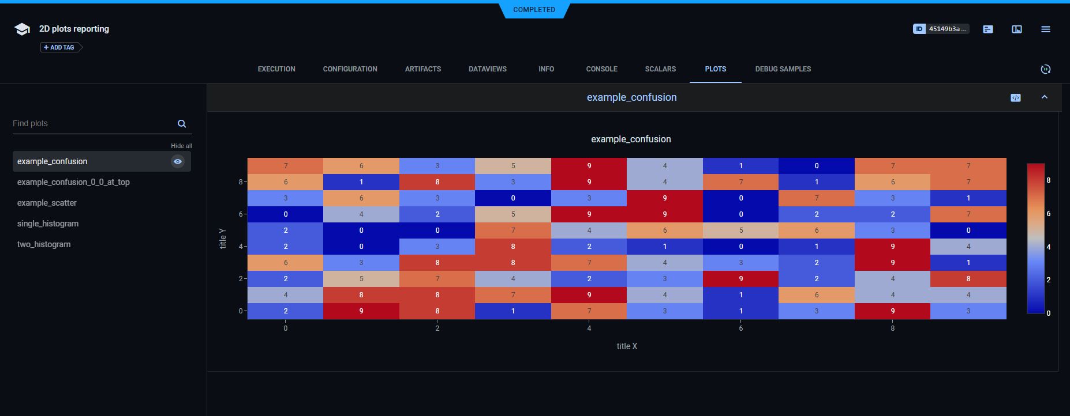Switch to the SCALARS tab
Image resolution: width=1070 pixels, height=416 pixels.
[660, 69]
